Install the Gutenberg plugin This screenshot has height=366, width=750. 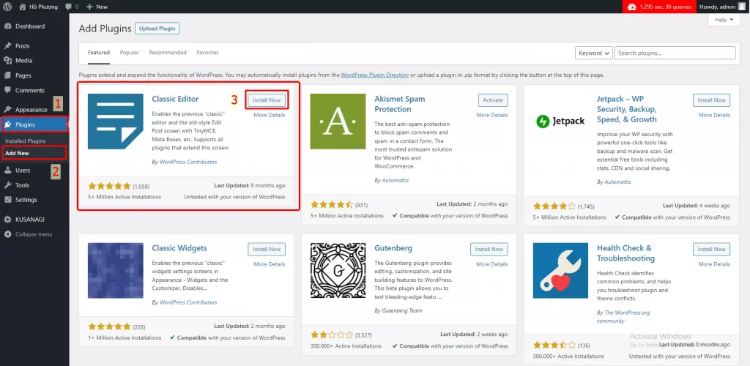pyautogui.click(x=489, y=250)
